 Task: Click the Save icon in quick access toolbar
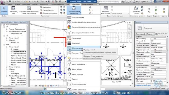click(x=10, y=2)
